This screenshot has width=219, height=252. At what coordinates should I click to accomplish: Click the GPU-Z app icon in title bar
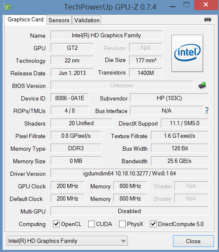[8, 7]
